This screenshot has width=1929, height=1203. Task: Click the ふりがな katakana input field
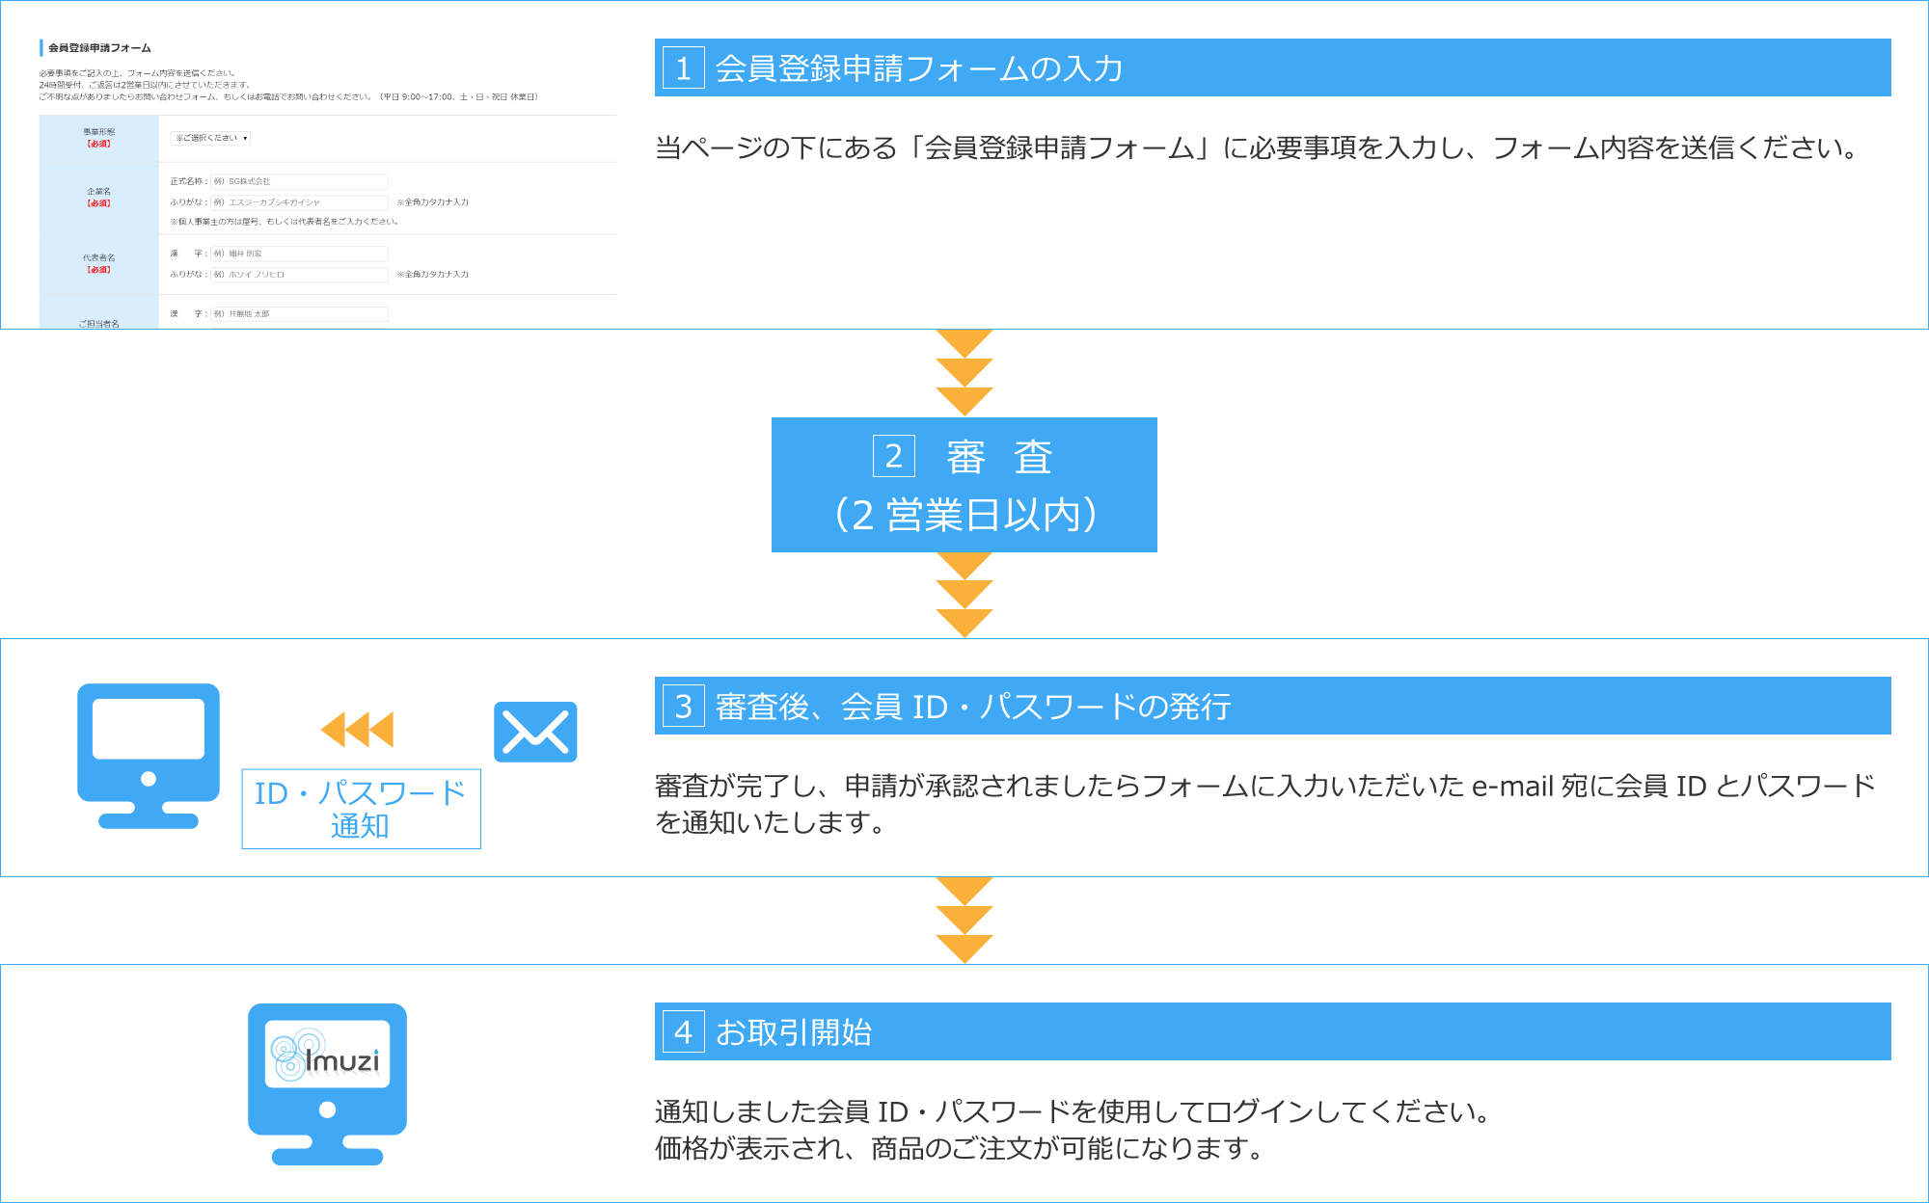pos(299,201)
